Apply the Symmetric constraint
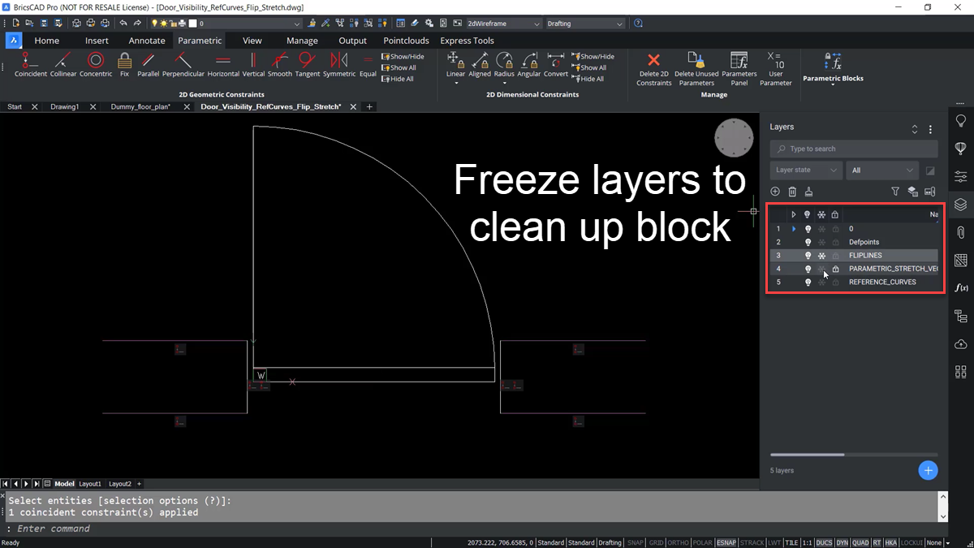The image size is (974, 548). coord(339,64)
